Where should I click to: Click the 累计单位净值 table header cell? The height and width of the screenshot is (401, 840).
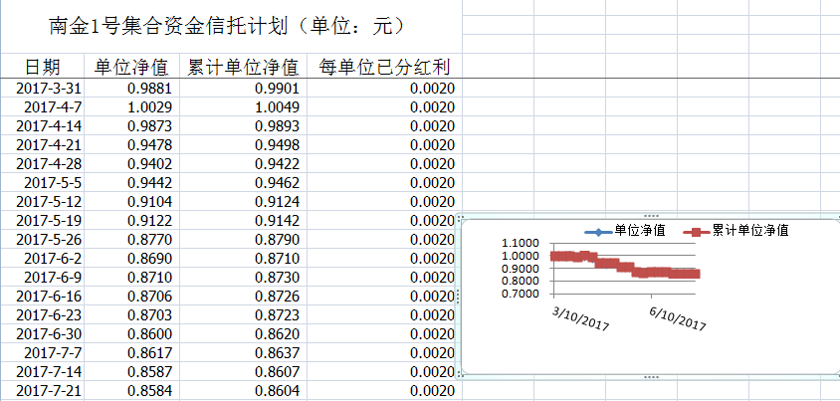coord(244,68)
